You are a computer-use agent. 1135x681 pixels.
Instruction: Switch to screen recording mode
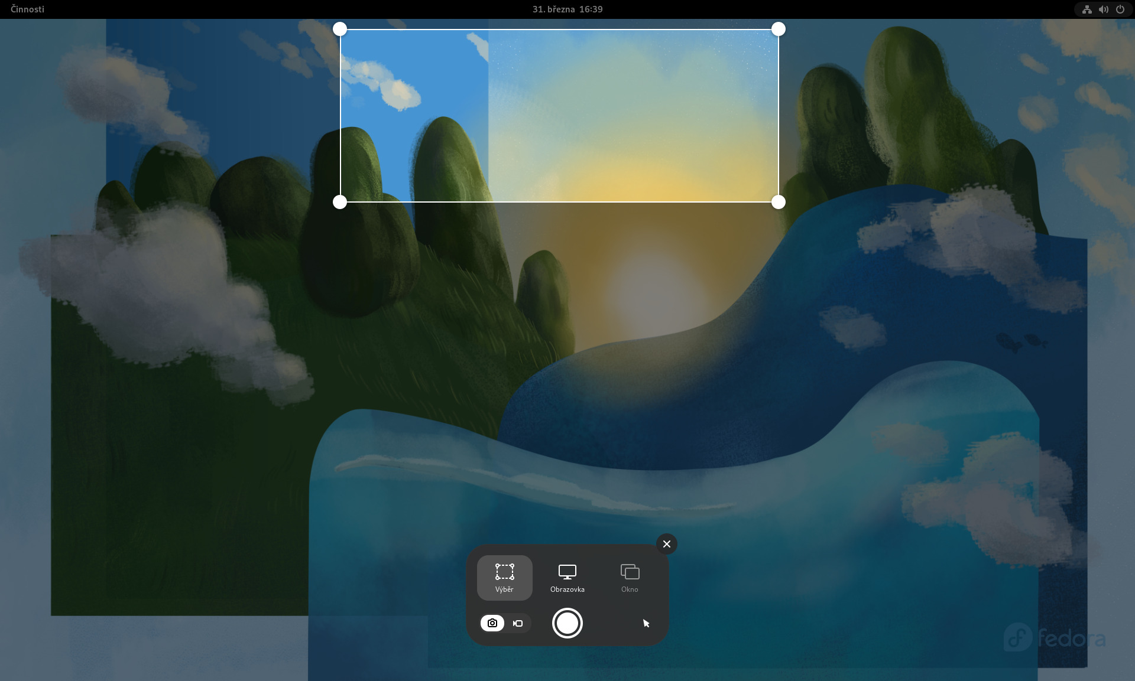518,623
